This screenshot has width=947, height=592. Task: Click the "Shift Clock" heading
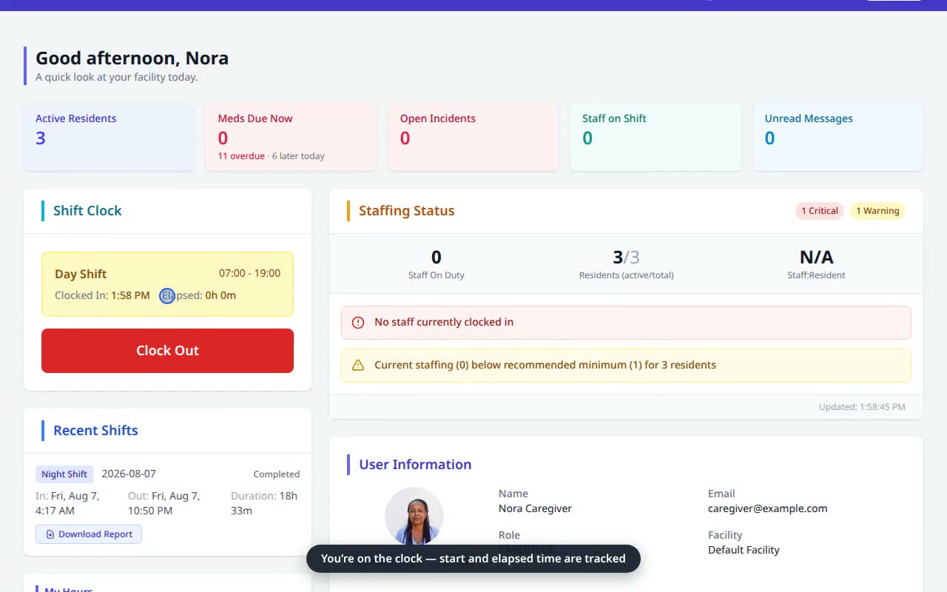[87, 211]
